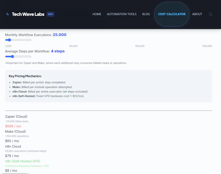Screen dimensions: 221x174
Task: Click the 25,000 executions (unlimited steps) note
Action: 26,151
